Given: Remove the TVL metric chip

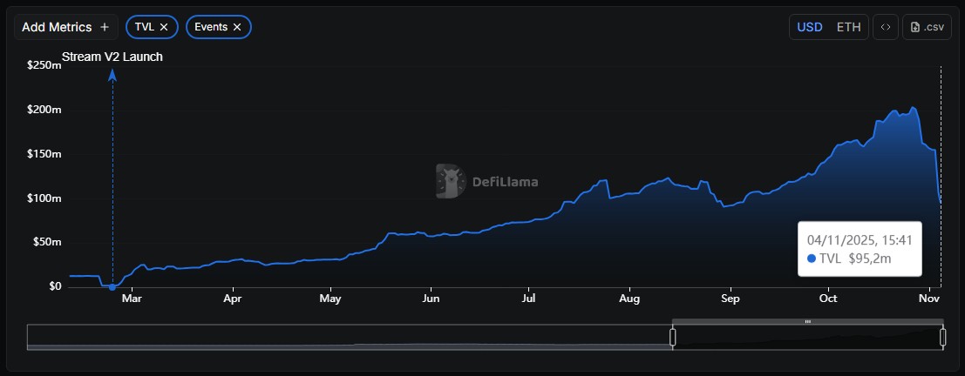Looking at the screenshot, I should click(164, 27).
